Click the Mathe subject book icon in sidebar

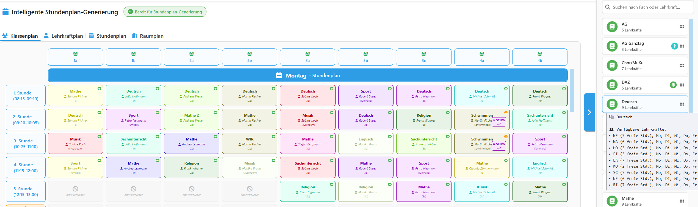(x=612, y=201)
